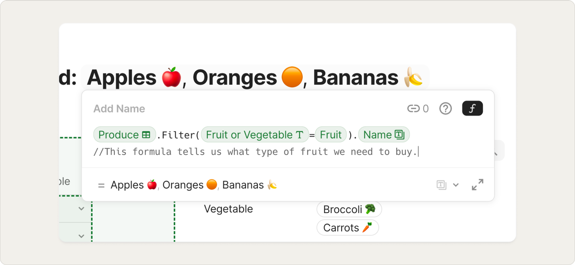Viewport: 575px width, 265px height.
Task: Select the Fruit value chip in formula
Action: click(x=331, y=135)
